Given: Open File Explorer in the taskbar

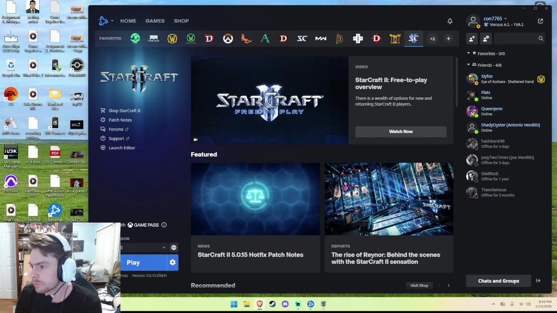Looking at the screenshot, I should pos(247,304).
